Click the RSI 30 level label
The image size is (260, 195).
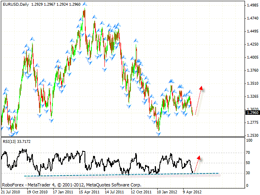tap(247, 173)
